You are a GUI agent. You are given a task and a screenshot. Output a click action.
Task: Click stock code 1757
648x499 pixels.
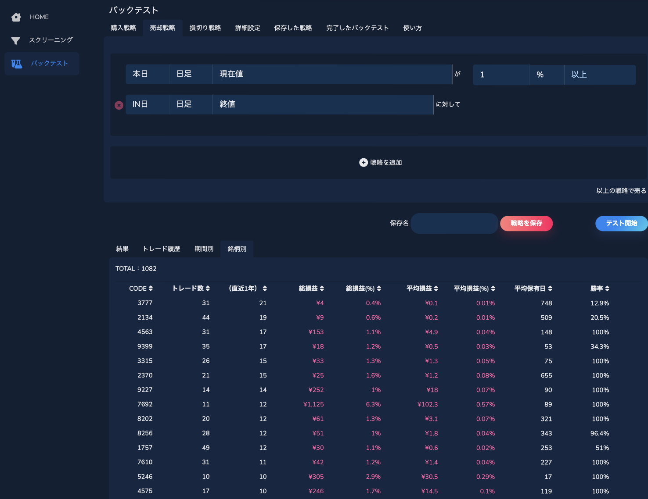145,448
